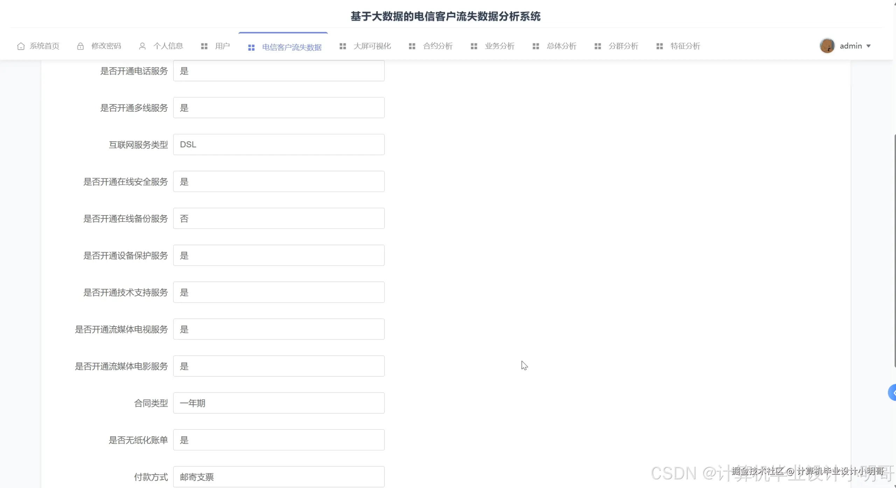The image size is (896, 488).
Task: Open the 互联网服务类型 selector showing DSL
Action: click(279, 144)
